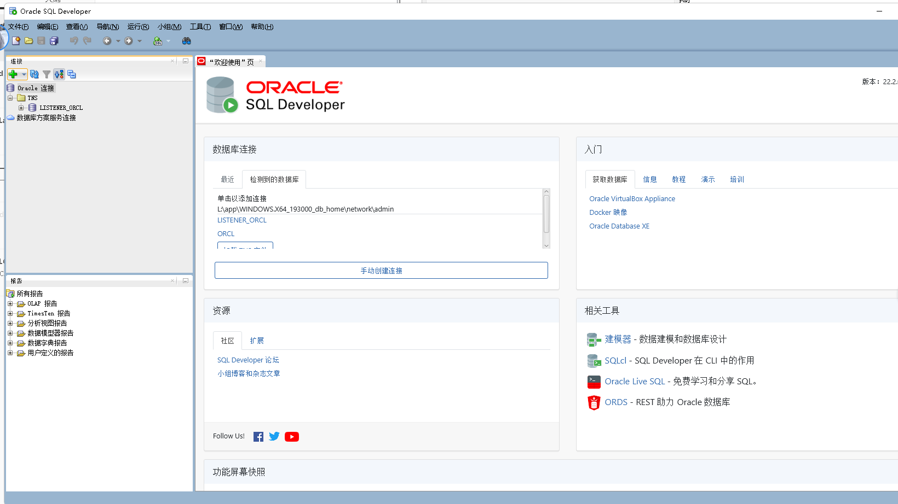
Task: Click the Save All toolbar icon
Action: point(54,41)
